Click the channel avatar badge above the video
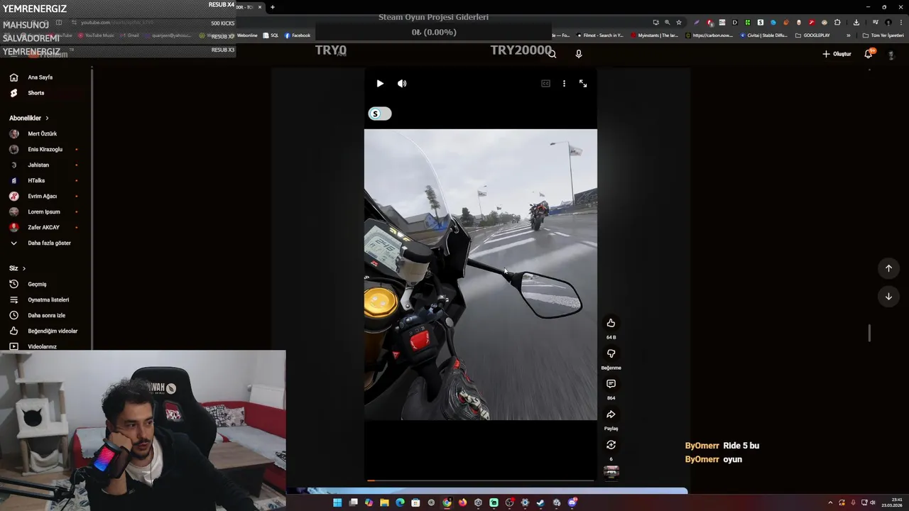 (379, 114)
